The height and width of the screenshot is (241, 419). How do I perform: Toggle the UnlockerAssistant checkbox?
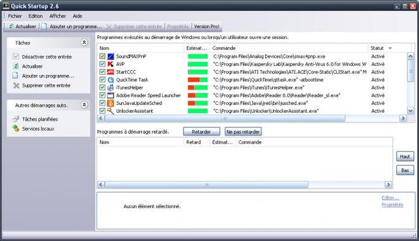[x=102, y=110]
